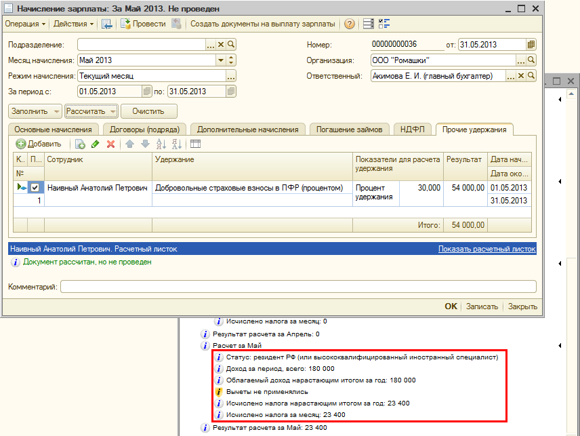Click Создать документы на выплату зарплаты
This screenshot has width=580, height=436.
point(263,24)
